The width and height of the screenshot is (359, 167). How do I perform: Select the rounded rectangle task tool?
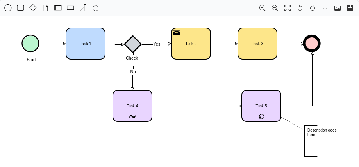(x=21, y=8)
